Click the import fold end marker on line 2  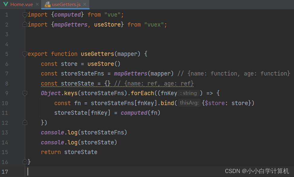click(x=25, y=24)
